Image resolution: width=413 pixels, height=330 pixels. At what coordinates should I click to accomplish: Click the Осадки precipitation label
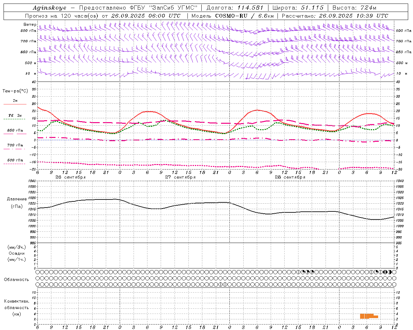(17, 253)
